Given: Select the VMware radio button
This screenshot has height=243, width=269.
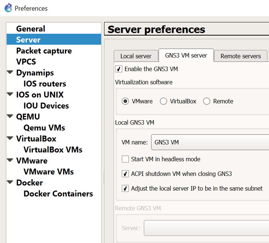Looking at the screenshot, I should (126, 101).
